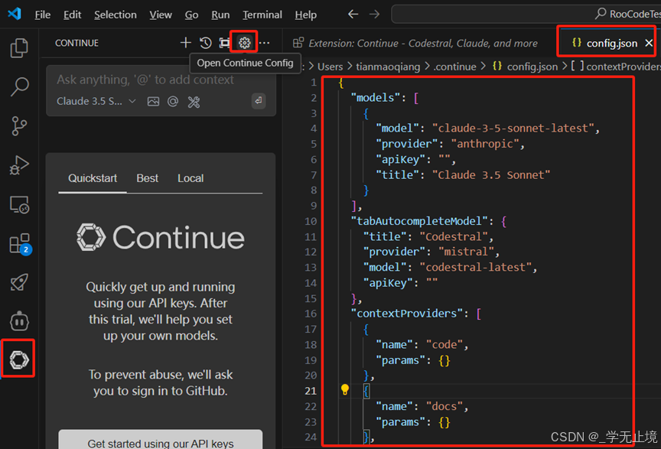This screenshot has height=449, width=661.
Task: Click the "Codestral" title value on line 11
Action: tap(454, 236)
